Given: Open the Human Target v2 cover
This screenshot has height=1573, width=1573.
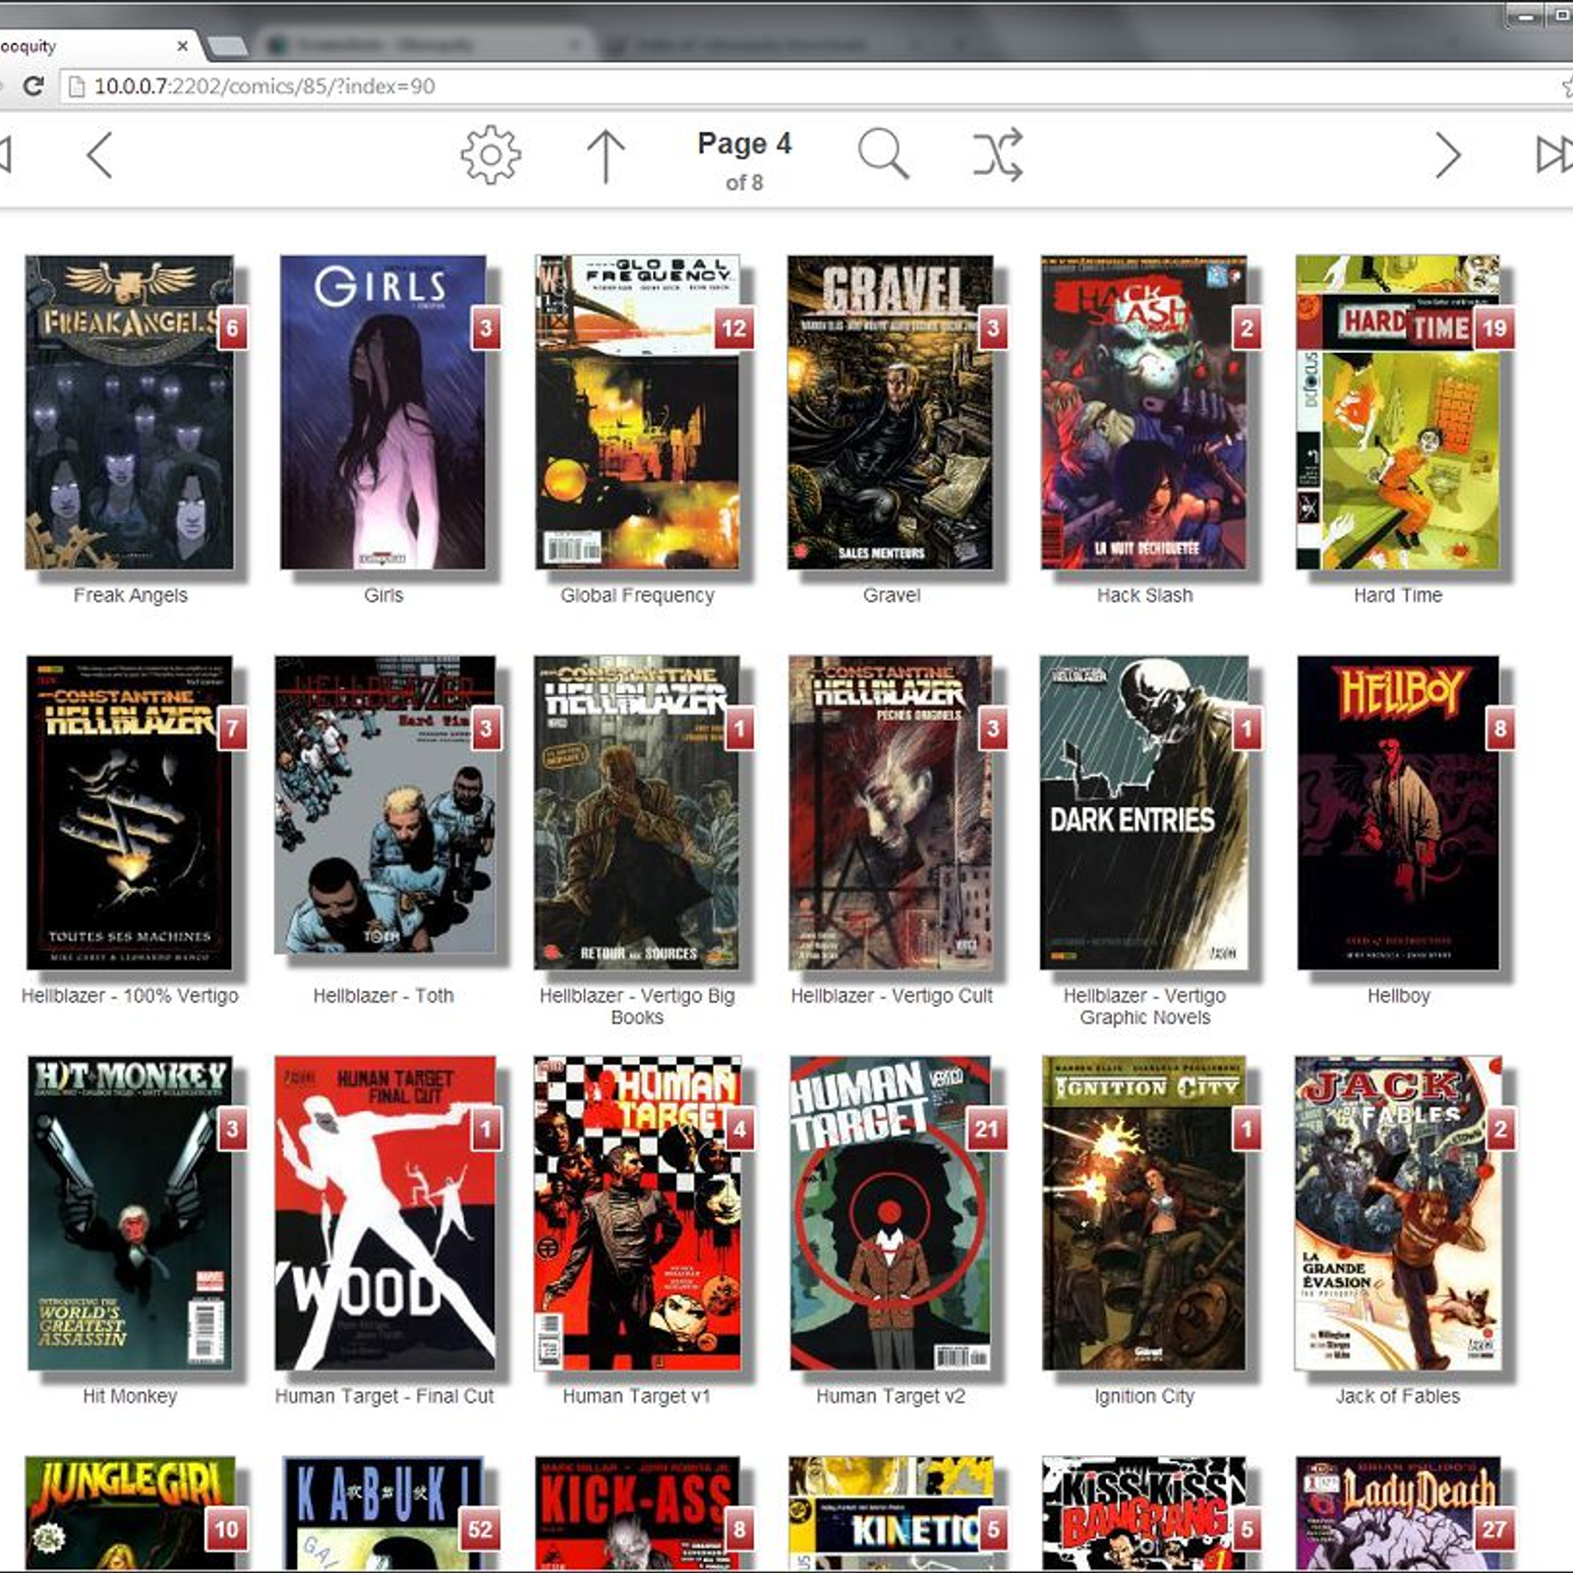Looking at the screenshot, I should click(x=891, y=1213).
